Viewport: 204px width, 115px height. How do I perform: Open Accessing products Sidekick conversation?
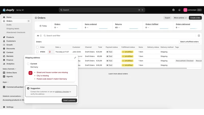pyautogui.click(x=13, y=100)
